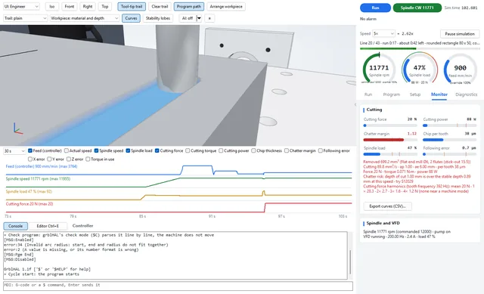Click the Feed mm/min gauge
This screenshot has width=484, height=294.
460,69
